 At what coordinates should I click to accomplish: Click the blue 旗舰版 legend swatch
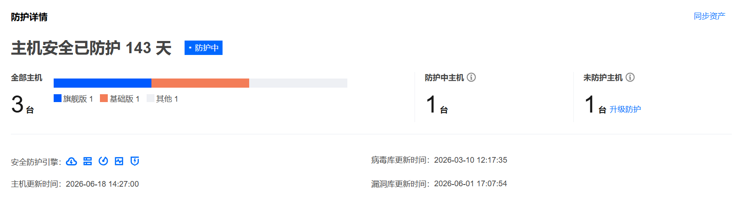click(58, 98)
